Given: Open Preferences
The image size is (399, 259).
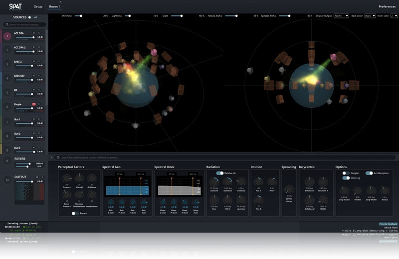Looking at the screenshot, I should point(387,6).
